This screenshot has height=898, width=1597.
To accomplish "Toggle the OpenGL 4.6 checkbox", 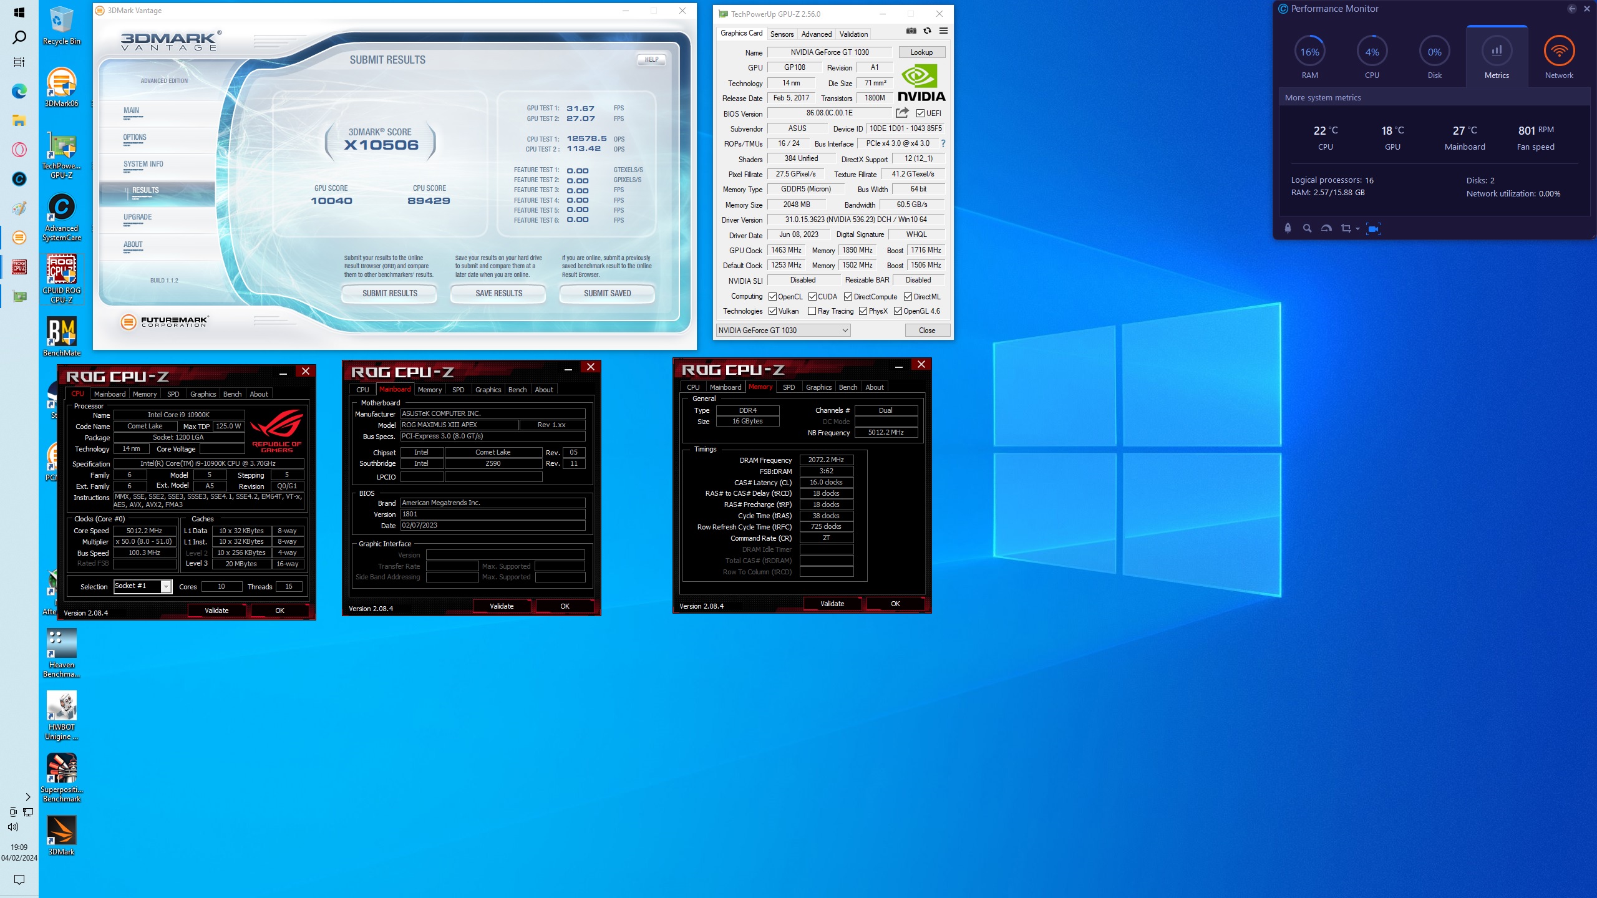I will 898,311.
